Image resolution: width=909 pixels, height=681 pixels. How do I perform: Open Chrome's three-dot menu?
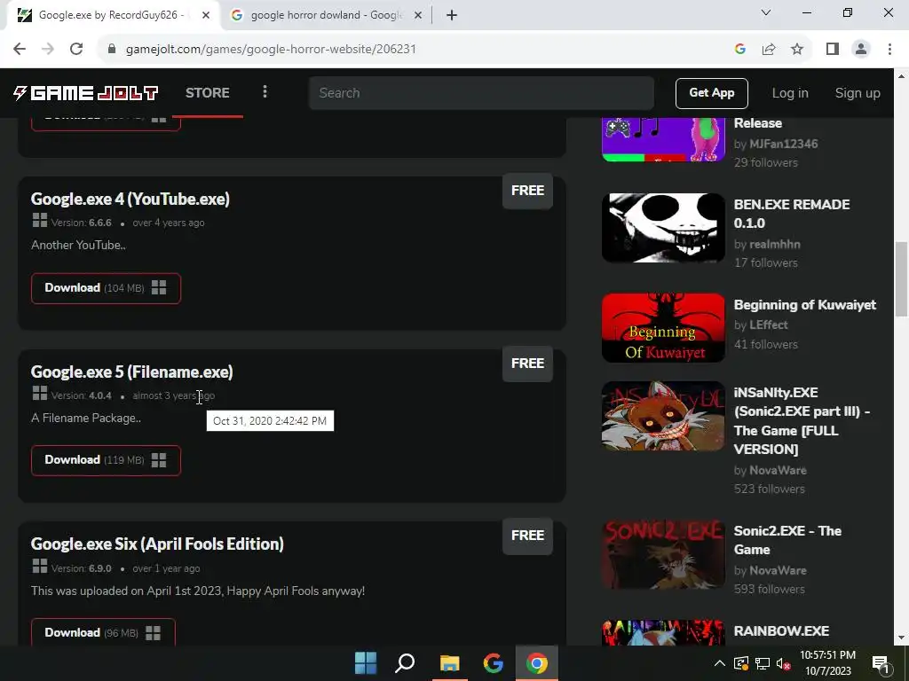(889, 50)
